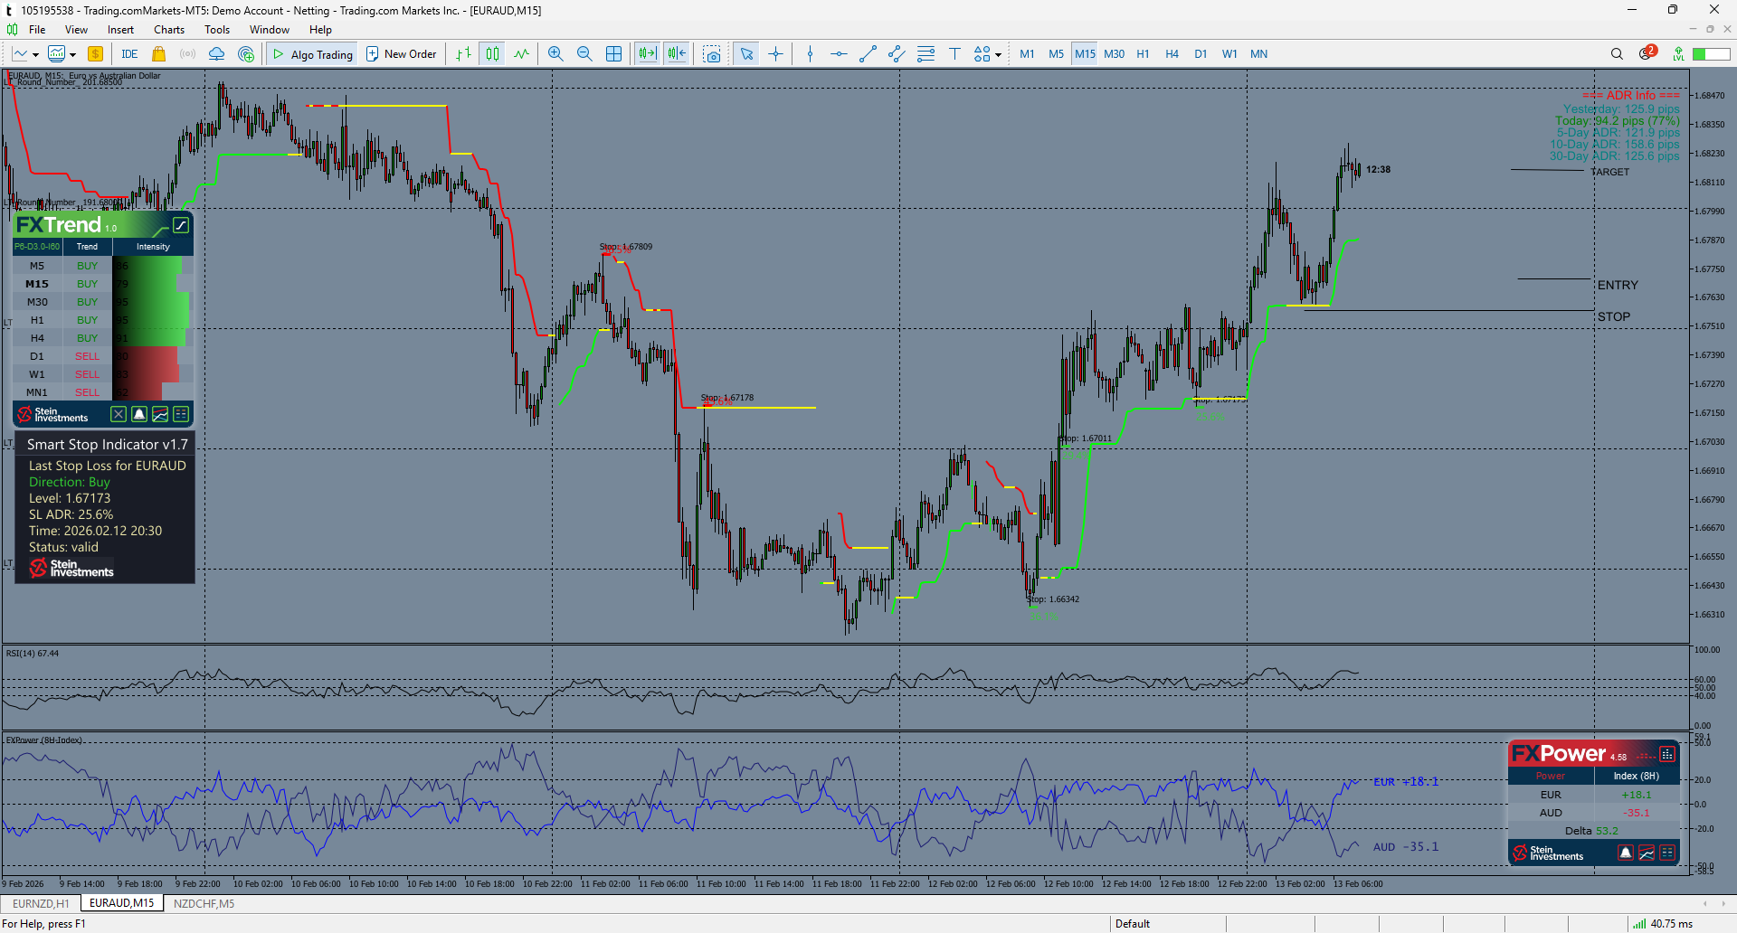Open the File menu
Screen dimensions: 1737x933
pyautogui.click(x=37, y=30)
